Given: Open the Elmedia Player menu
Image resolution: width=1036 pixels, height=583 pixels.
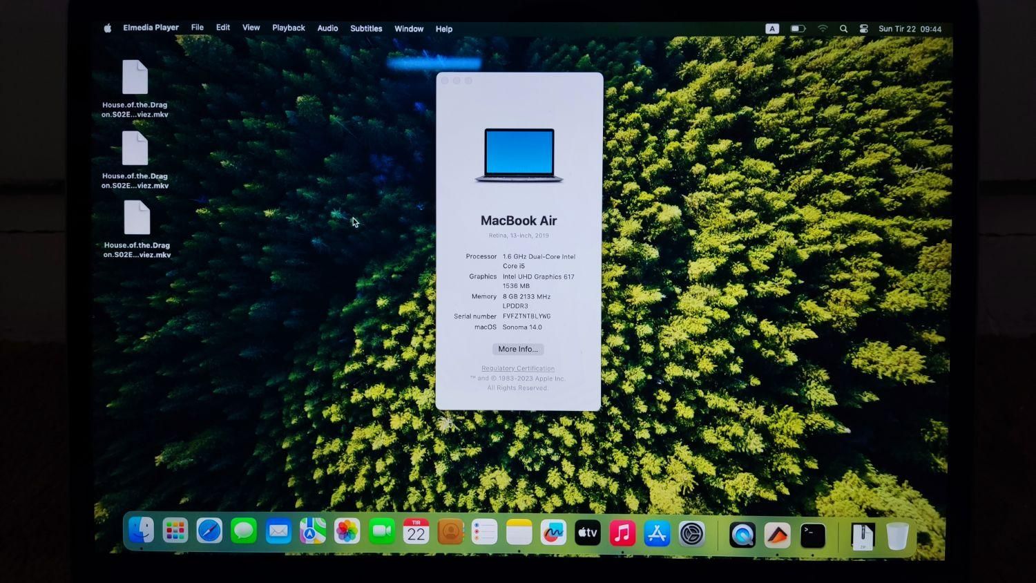Looking at the screenshot, I should coord(151,28).
